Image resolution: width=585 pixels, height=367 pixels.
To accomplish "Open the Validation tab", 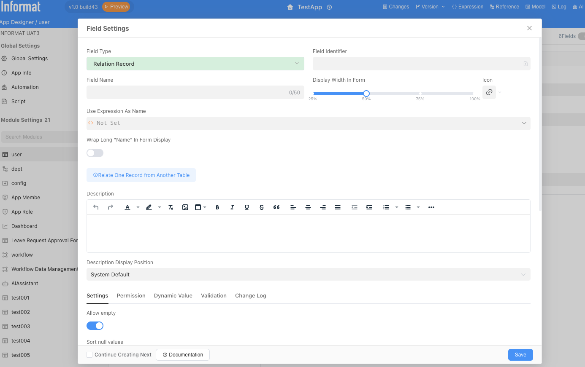I will click(214, 296).
